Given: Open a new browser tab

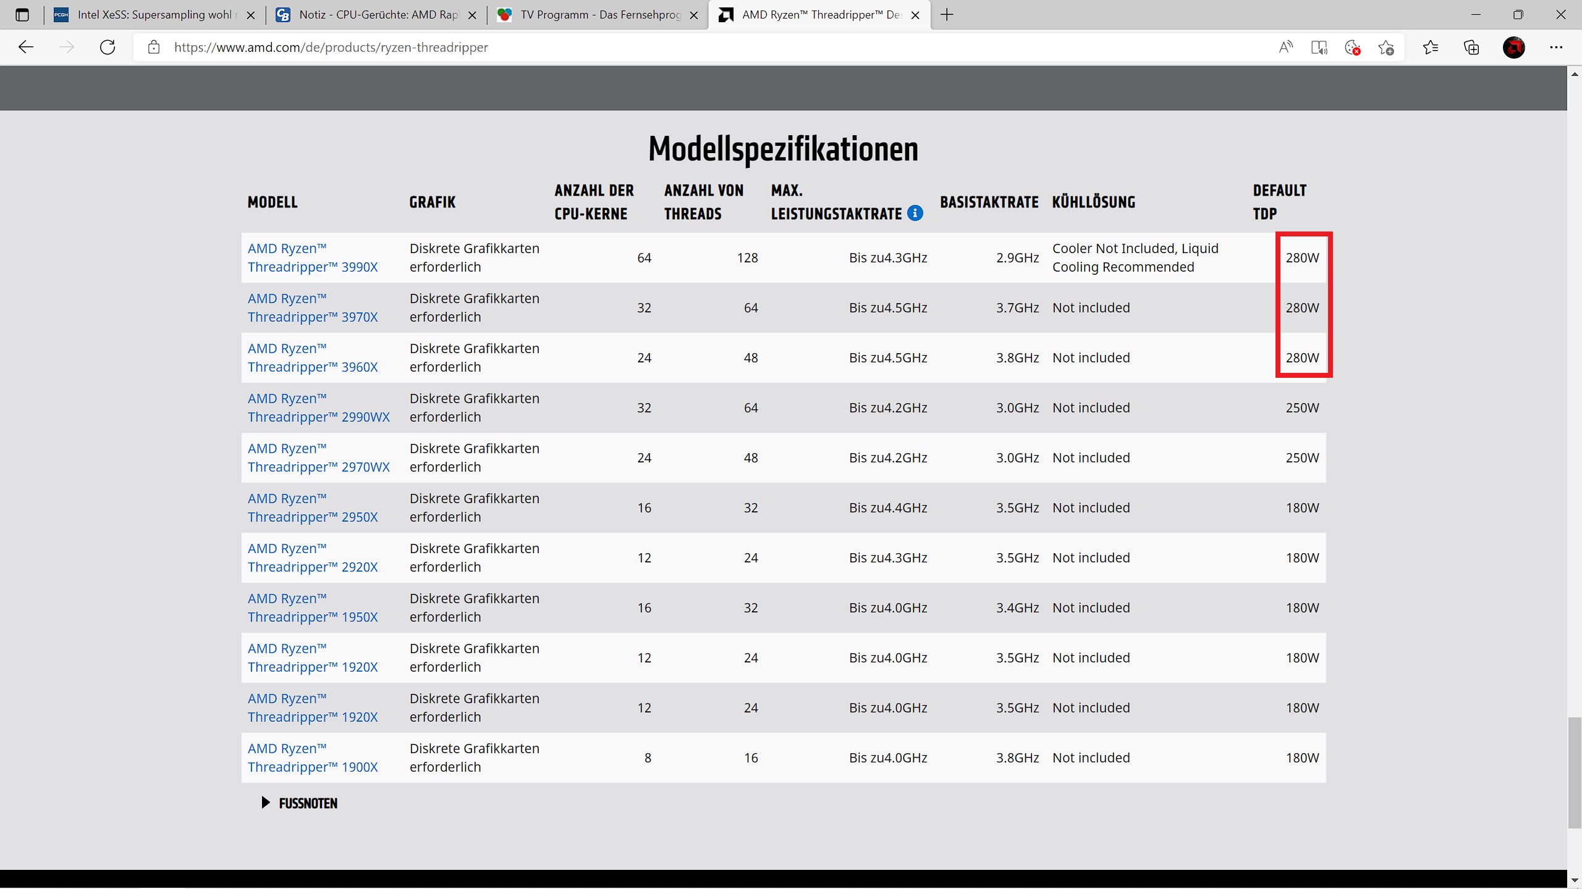Looking at the screenshot, I should [x=947, y=15].
